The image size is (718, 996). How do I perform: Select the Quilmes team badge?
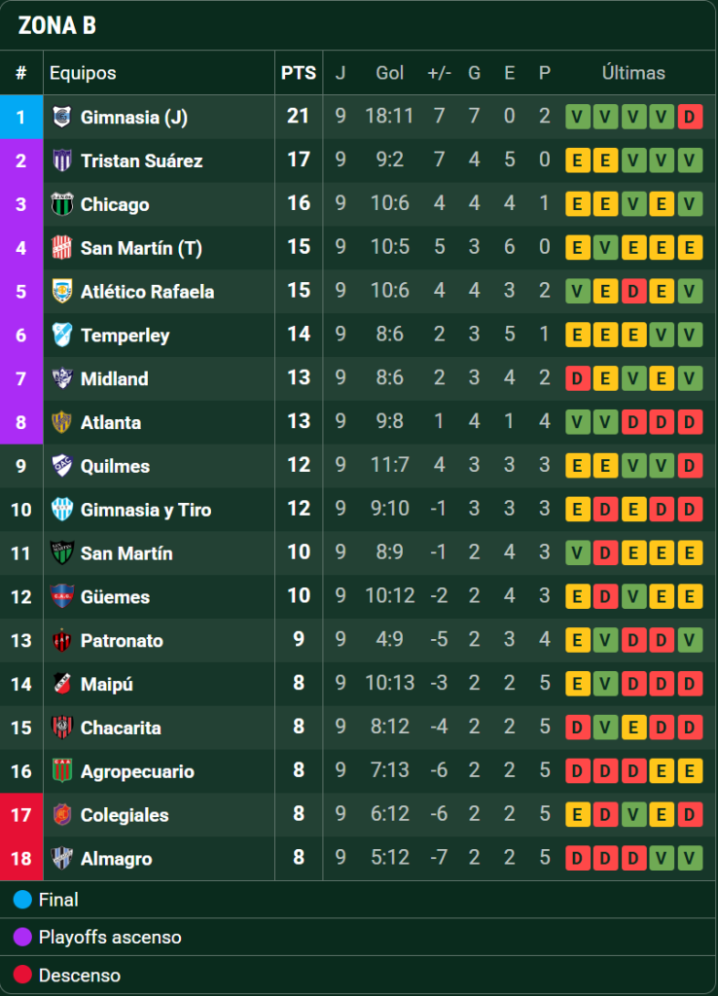click(x=61, y=466)
